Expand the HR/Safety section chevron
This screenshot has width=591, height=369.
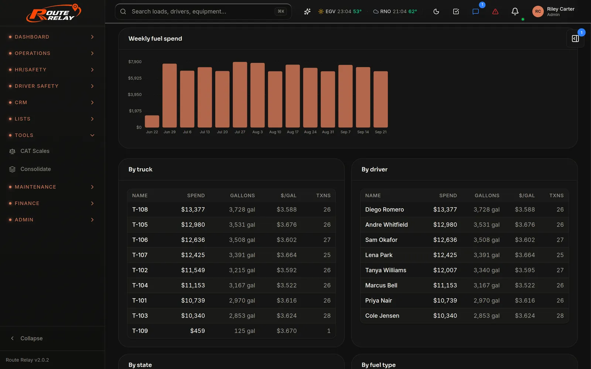[92, 70]
